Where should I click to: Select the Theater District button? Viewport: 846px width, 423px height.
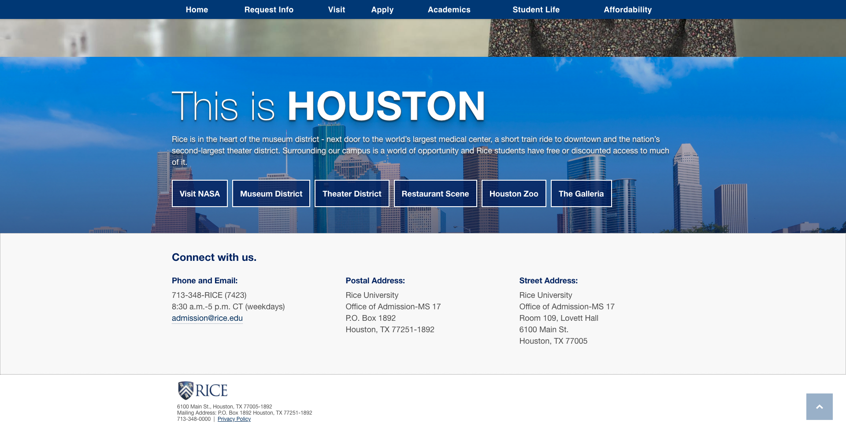click(352, 193)
